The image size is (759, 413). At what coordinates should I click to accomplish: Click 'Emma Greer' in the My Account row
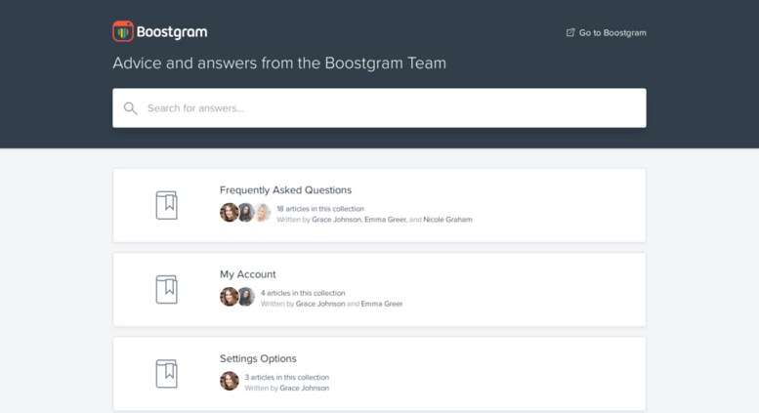pyautogui.click(x=382, y=304)
